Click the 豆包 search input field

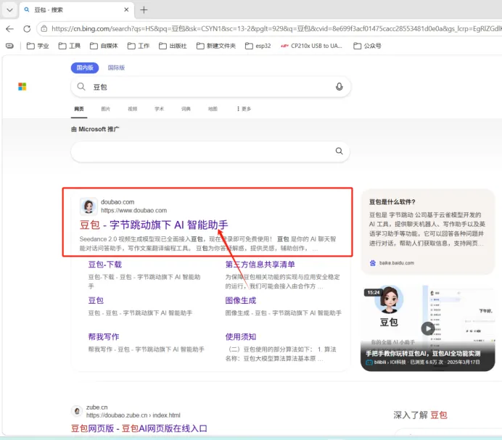tap(211, 87)
